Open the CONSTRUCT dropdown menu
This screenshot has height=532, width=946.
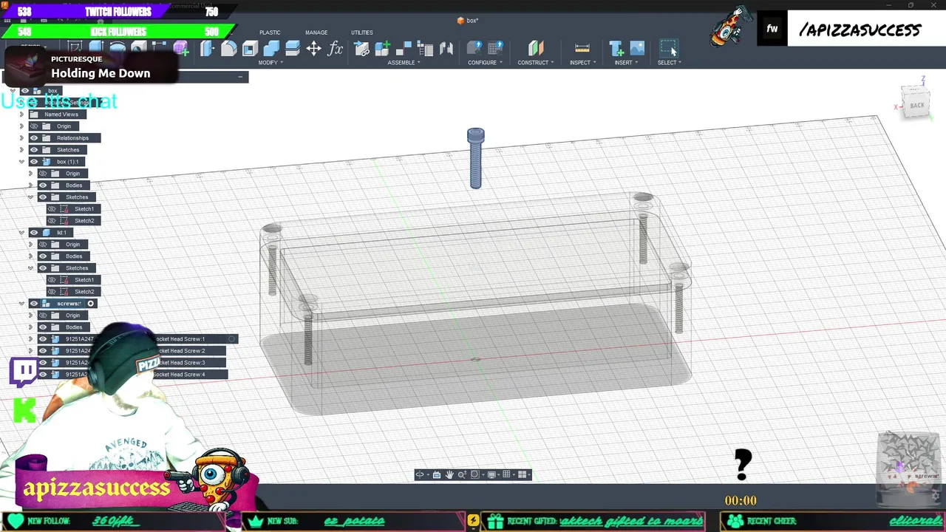(535, 63)
